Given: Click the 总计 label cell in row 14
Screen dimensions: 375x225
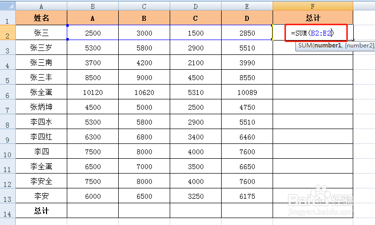Looking at the screenshot, I should pos(42,211).
